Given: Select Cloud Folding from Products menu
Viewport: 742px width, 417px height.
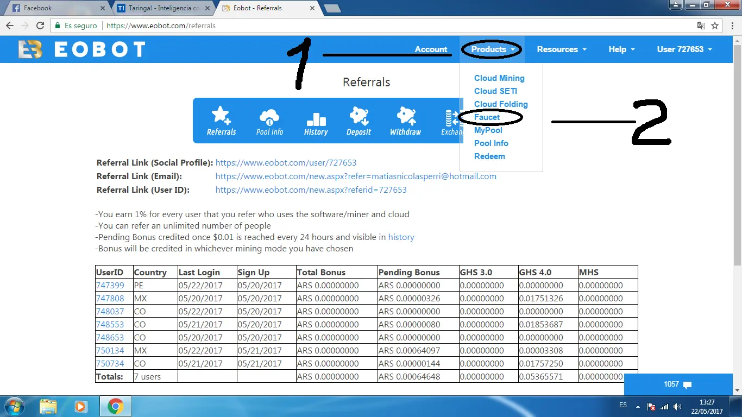Looking at the screenshot, I should [501, 104].
